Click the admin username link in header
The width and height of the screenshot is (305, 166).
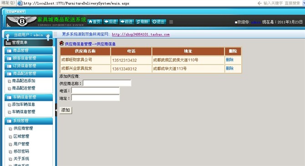255,22
